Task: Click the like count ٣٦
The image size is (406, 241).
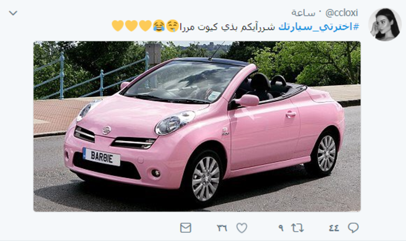Action: (222, 228)
